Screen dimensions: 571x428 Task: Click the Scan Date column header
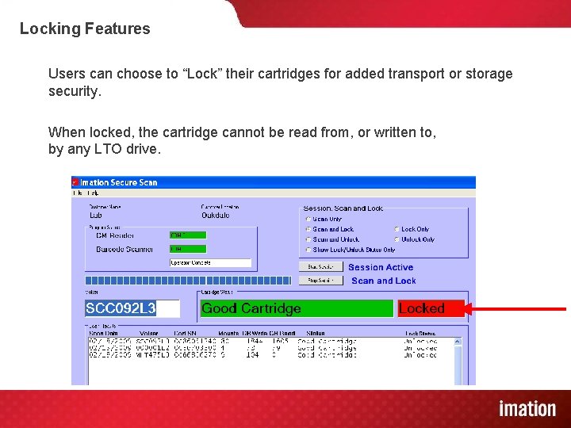(103, 334)
